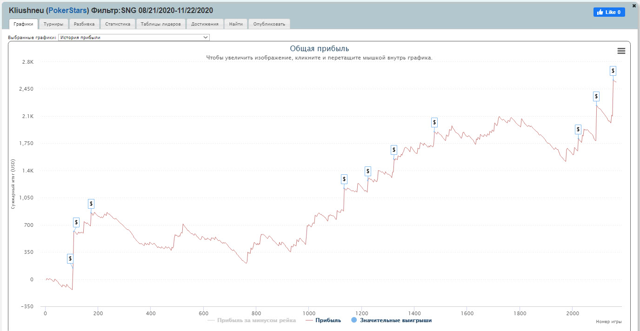Image resolution: width=640 pixels, height=331 pixels.
Task: Toggle the Прибыль за минусом рейка series
Action: pyautogui.click(x=252, y=320)
